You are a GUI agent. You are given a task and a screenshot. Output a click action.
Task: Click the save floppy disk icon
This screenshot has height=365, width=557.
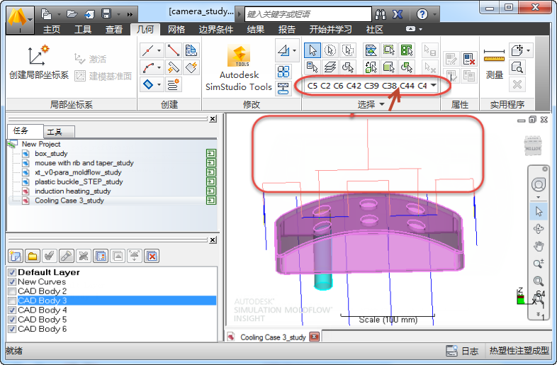(106, 14)
